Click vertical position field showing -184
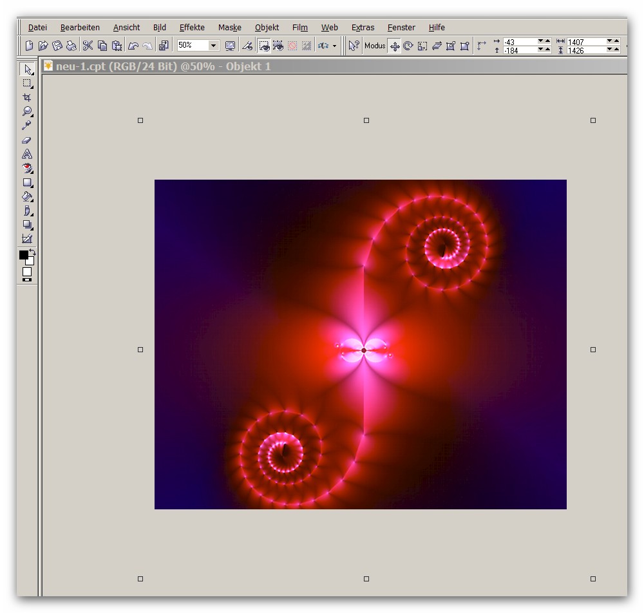The image size is (644, 613). click(520, 50)
